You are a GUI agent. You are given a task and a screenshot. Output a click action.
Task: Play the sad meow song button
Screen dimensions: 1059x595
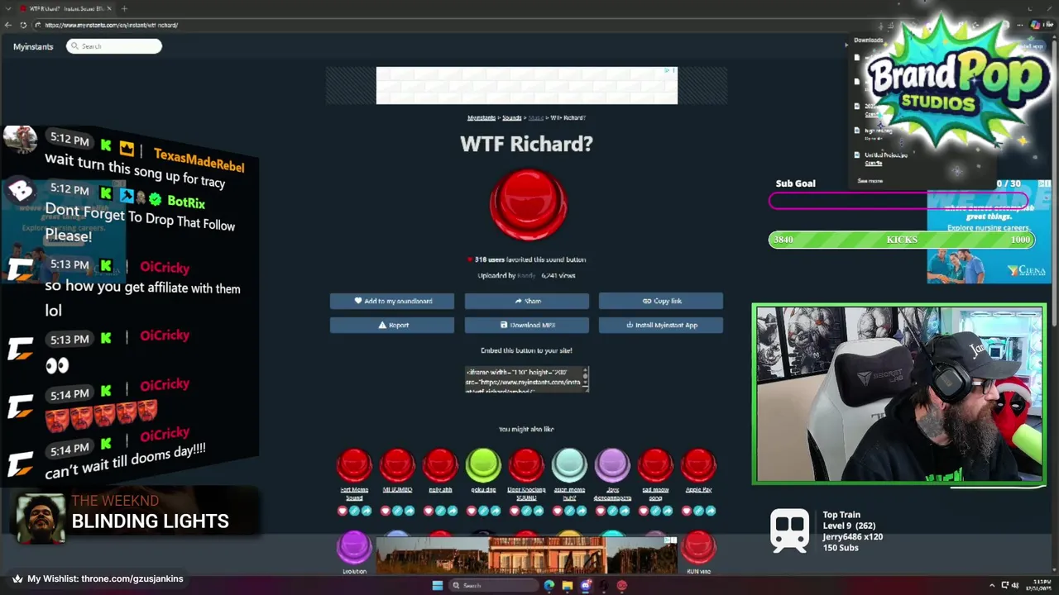(x=655, y=465)
